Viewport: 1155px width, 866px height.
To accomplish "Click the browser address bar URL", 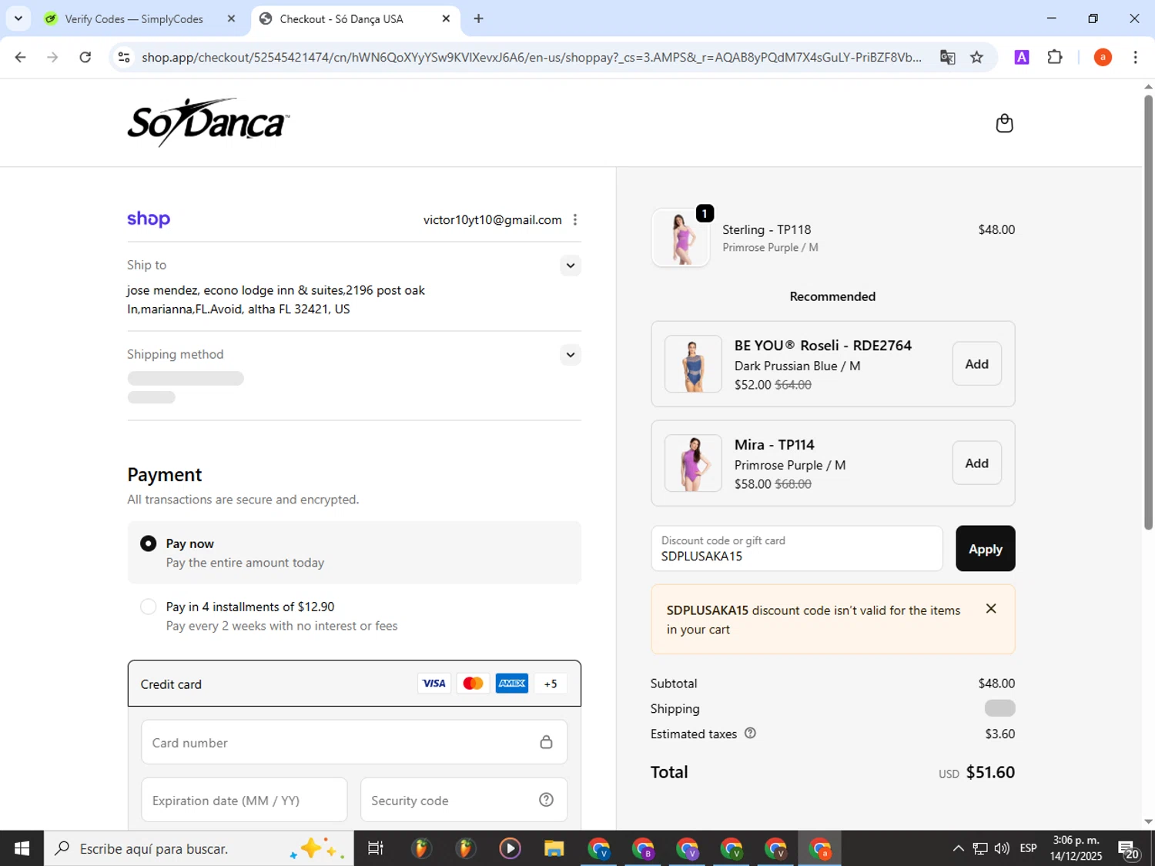I will click(x=531, y=57).
